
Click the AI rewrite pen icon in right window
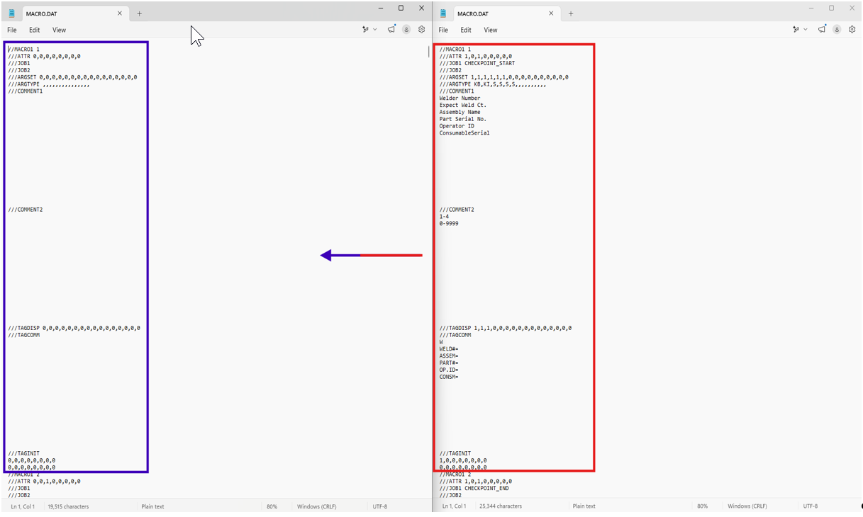(796, 30)
